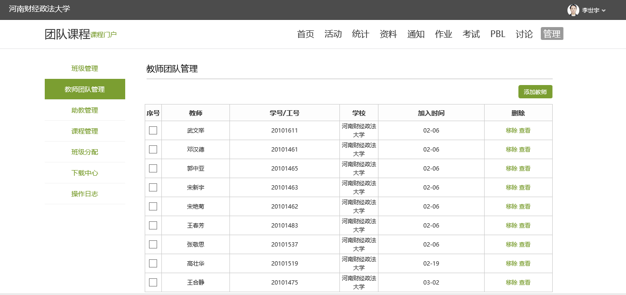Tick the checkbox for 王合静
The image size is (626, 295).
click(153, 282)
